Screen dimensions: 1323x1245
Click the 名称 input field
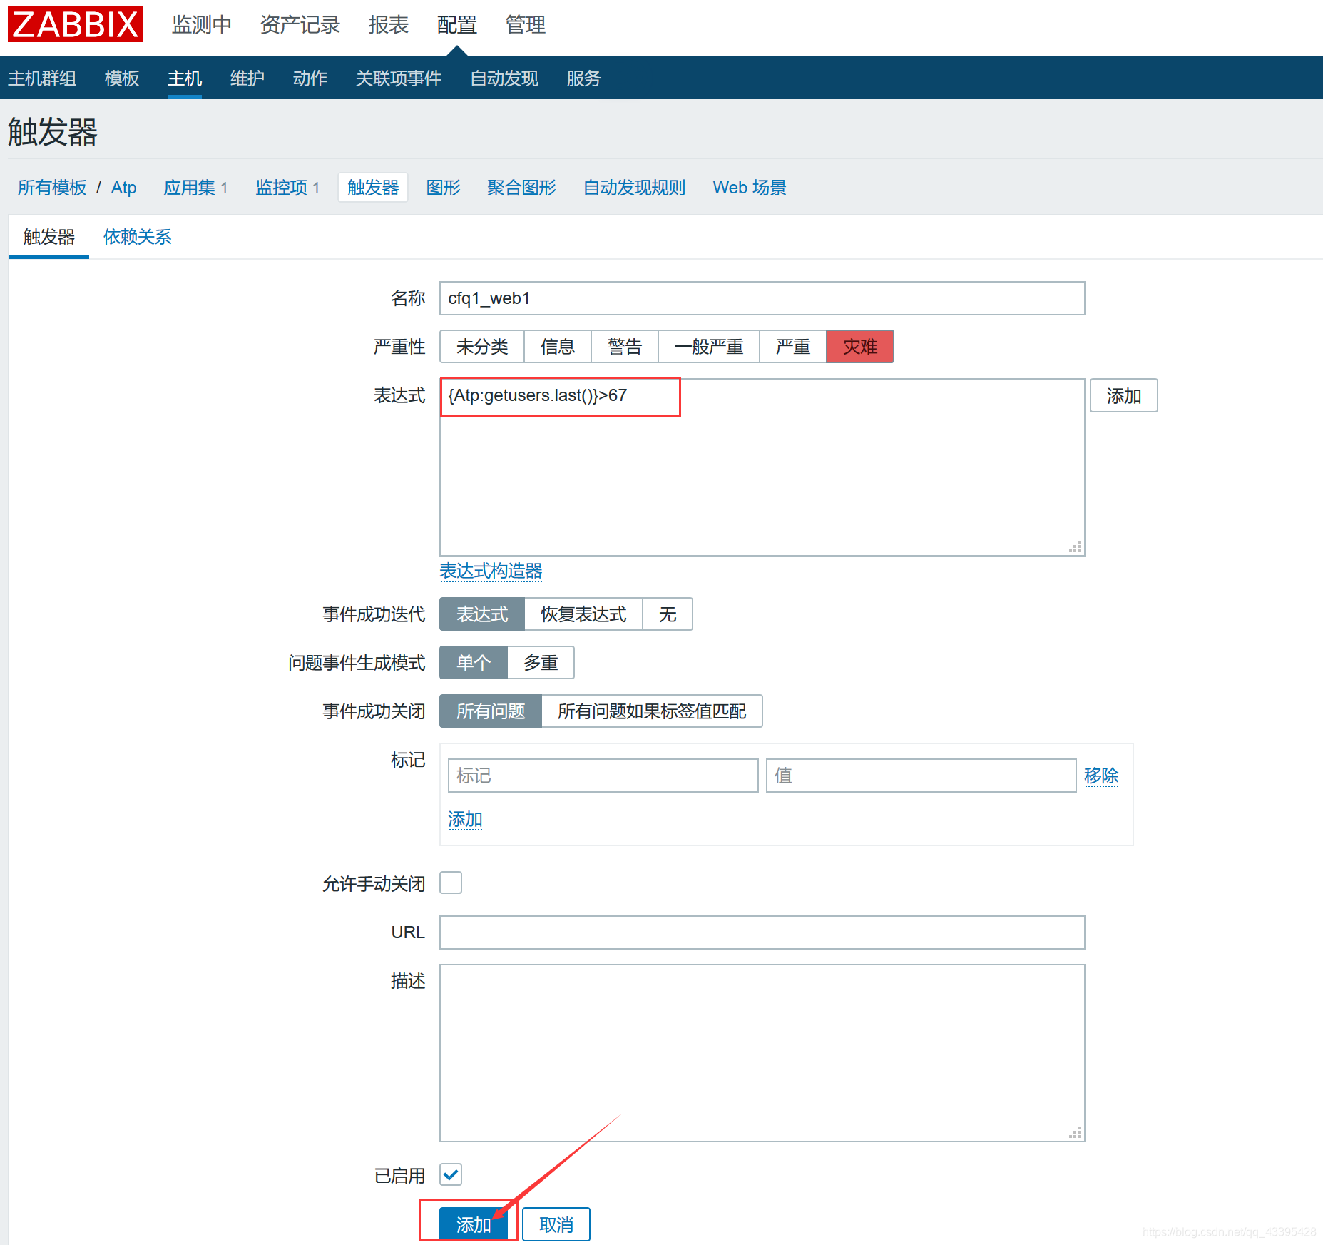click(762, 298)
